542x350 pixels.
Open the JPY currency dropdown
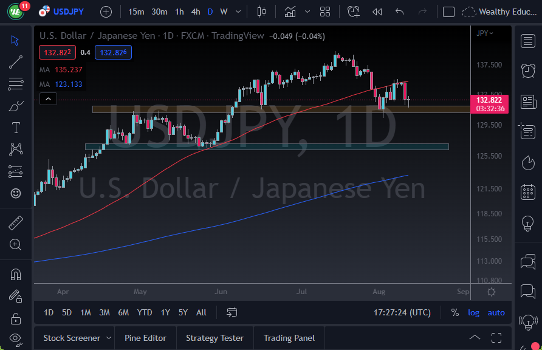pos(485,33)
